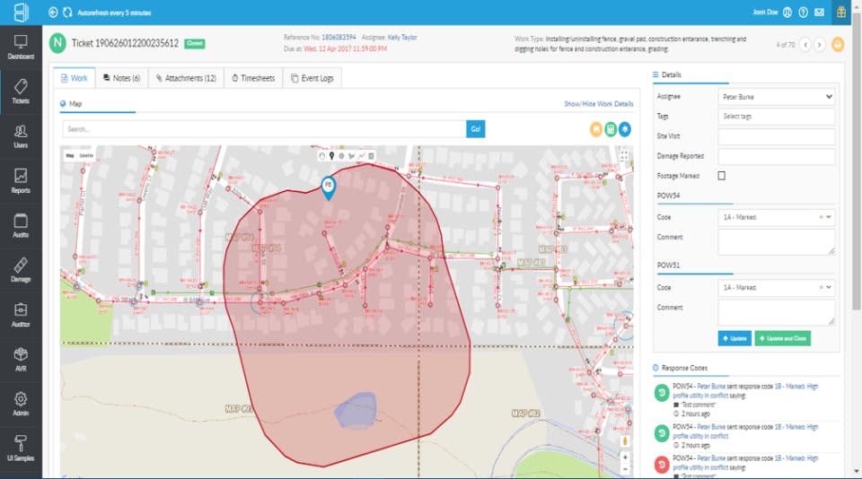Screen dimensions: 862x479
Task: Click the orange round map action icon
Action: point(596,129)
